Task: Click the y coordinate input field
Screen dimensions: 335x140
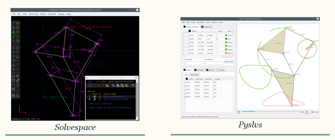Action: coord(214,63)
